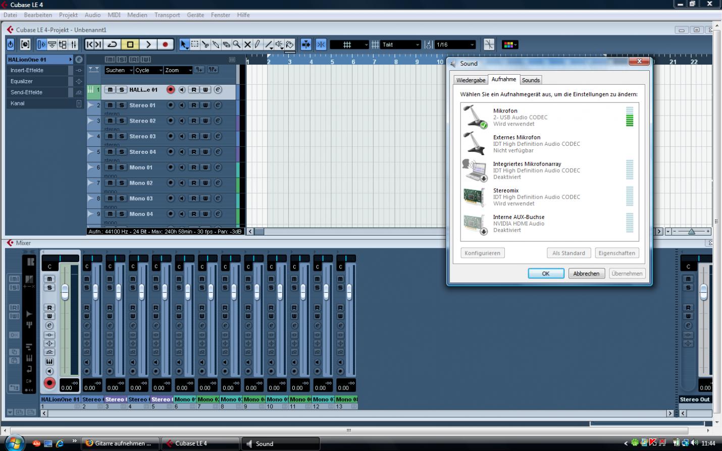Click OK in the Sound dialog

click(x=546, y=273)
